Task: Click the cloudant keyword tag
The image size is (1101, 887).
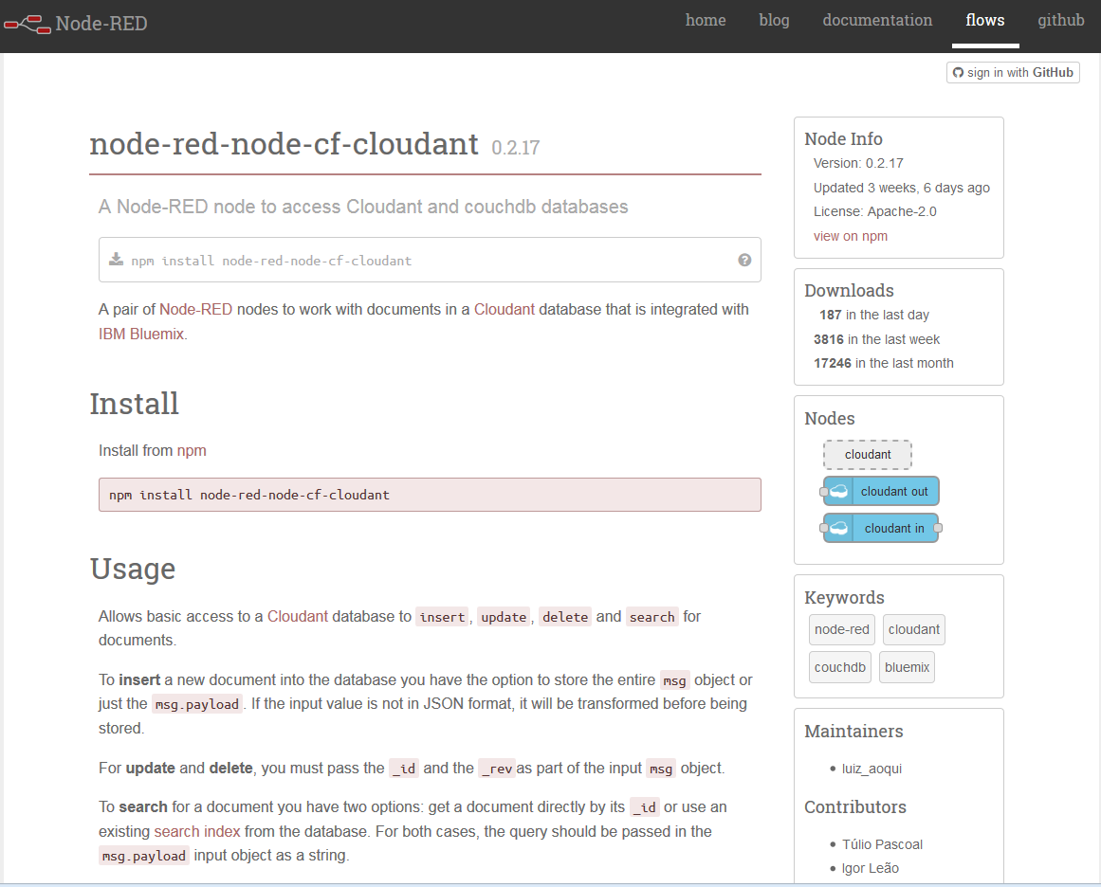Action: 913,629
